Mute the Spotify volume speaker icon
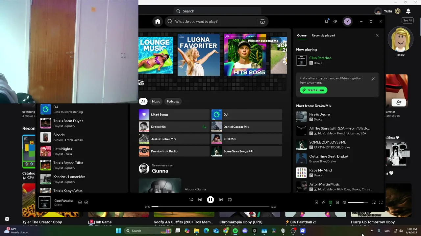 pos(344,203)
